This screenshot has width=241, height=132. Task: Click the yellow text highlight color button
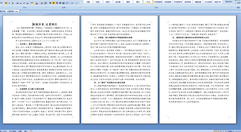tap(32, 3)
